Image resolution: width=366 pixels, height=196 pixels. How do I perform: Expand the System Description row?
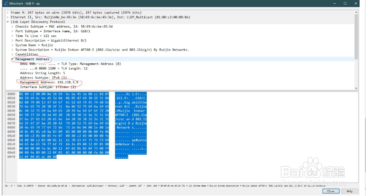(x=12, y=50)
